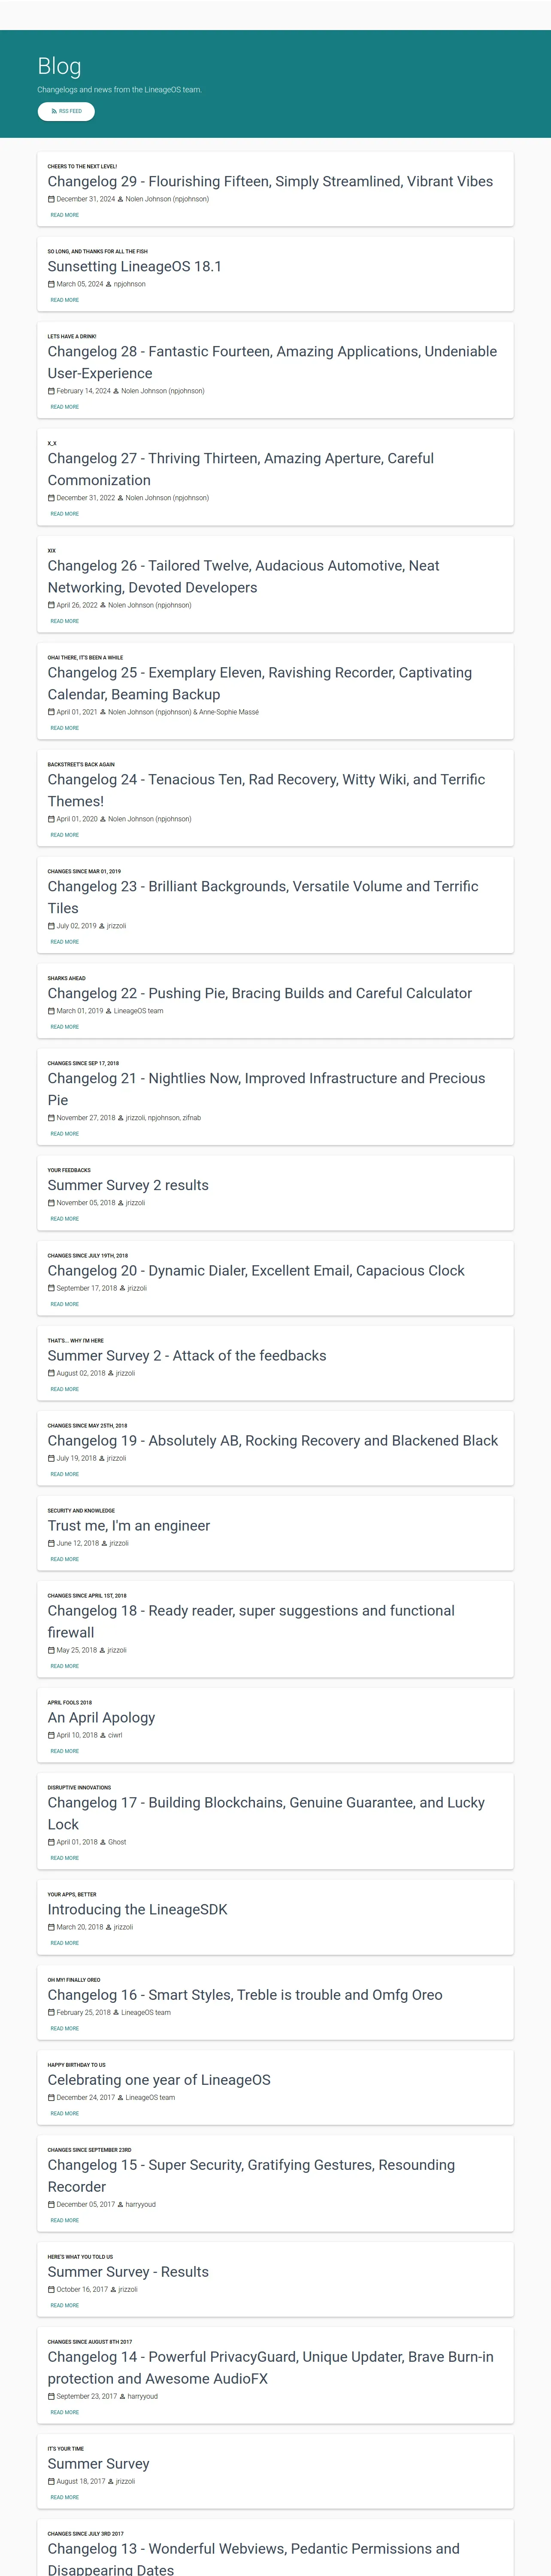The image size is (551, 2576).
Task: Click author icon on Summer Survey 2 results
Action: [121, 1203]
